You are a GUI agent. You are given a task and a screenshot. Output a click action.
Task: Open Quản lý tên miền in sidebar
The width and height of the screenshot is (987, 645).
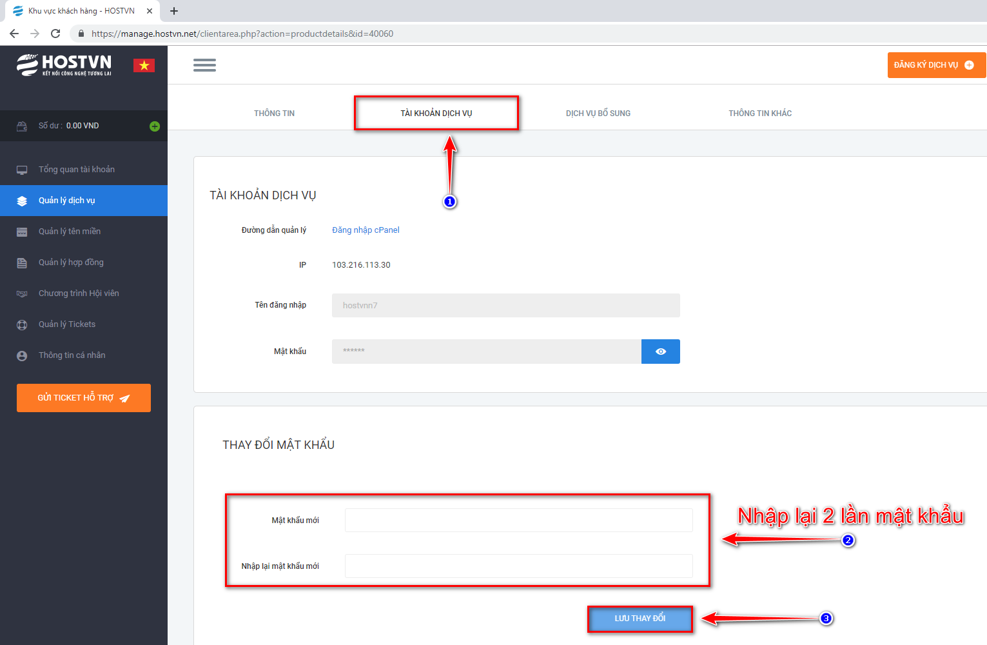tap(70, 232)
